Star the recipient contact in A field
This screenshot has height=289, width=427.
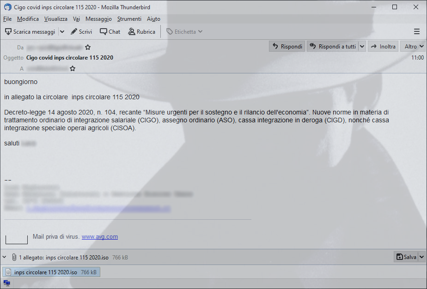pos(73,69)
